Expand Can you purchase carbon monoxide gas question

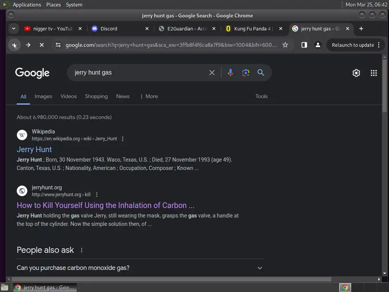(x=141, y=268)
